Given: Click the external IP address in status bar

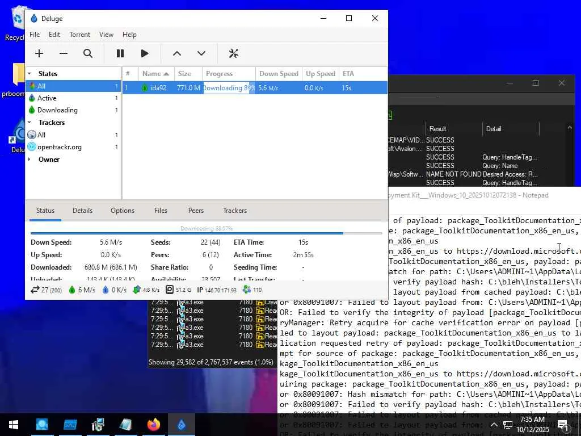Looking at the screenshot, I should click(x=216, y=290).
